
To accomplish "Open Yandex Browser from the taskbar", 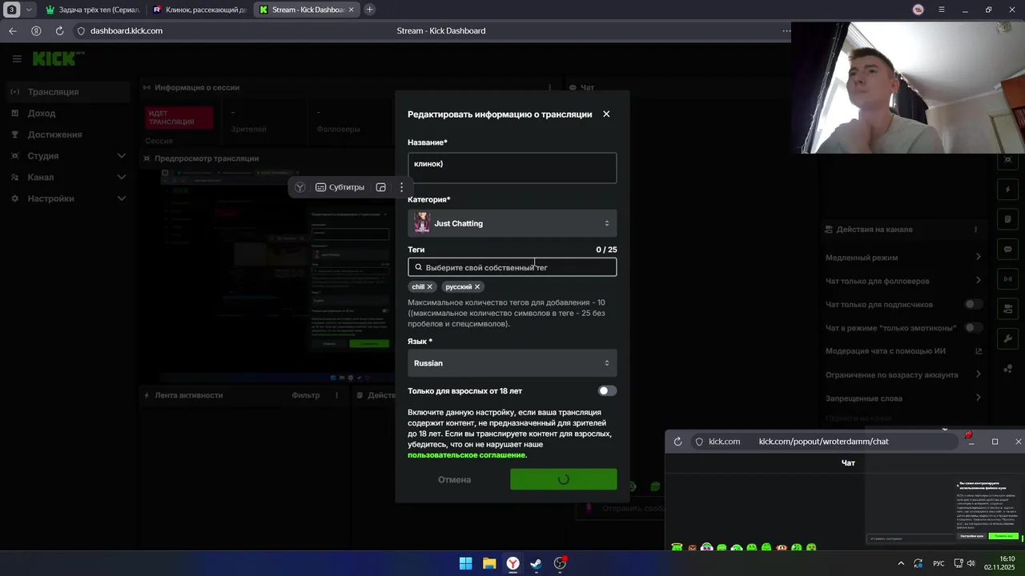I will [512, 563].
